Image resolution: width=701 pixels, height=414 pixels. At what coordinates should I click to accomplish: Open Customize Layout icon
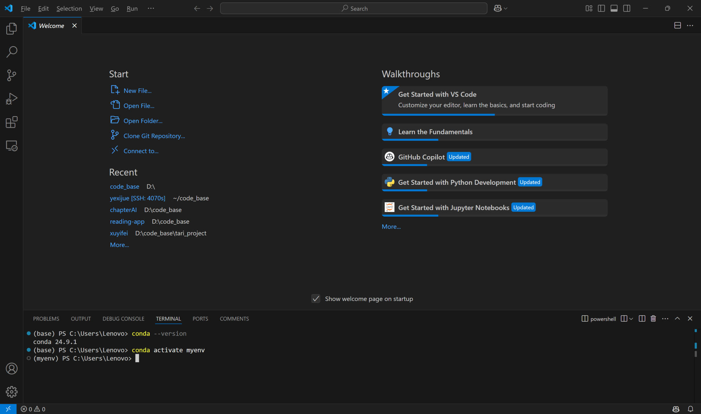pos(589,8)
